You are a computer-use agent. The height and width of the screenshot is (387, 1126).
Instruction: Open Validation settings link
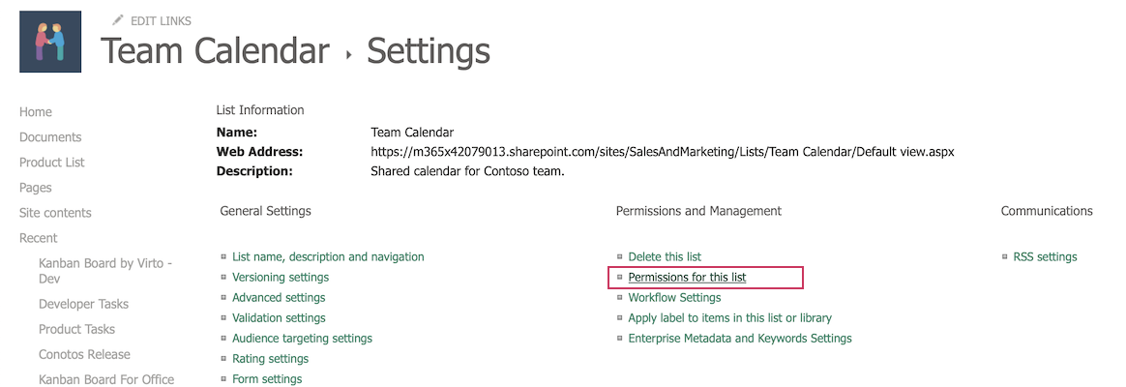click(279, 318)
